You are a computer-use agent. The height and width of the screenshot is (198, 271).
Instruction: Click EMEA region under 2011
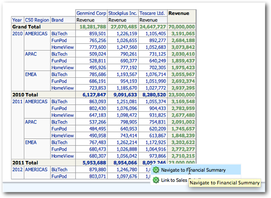click(x=31, y=142)
